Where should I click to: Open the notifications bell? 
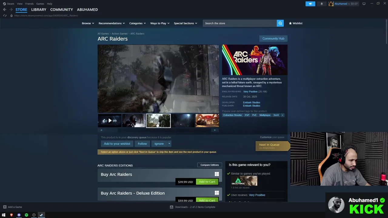pyautogui.click(x=322, y=4)
